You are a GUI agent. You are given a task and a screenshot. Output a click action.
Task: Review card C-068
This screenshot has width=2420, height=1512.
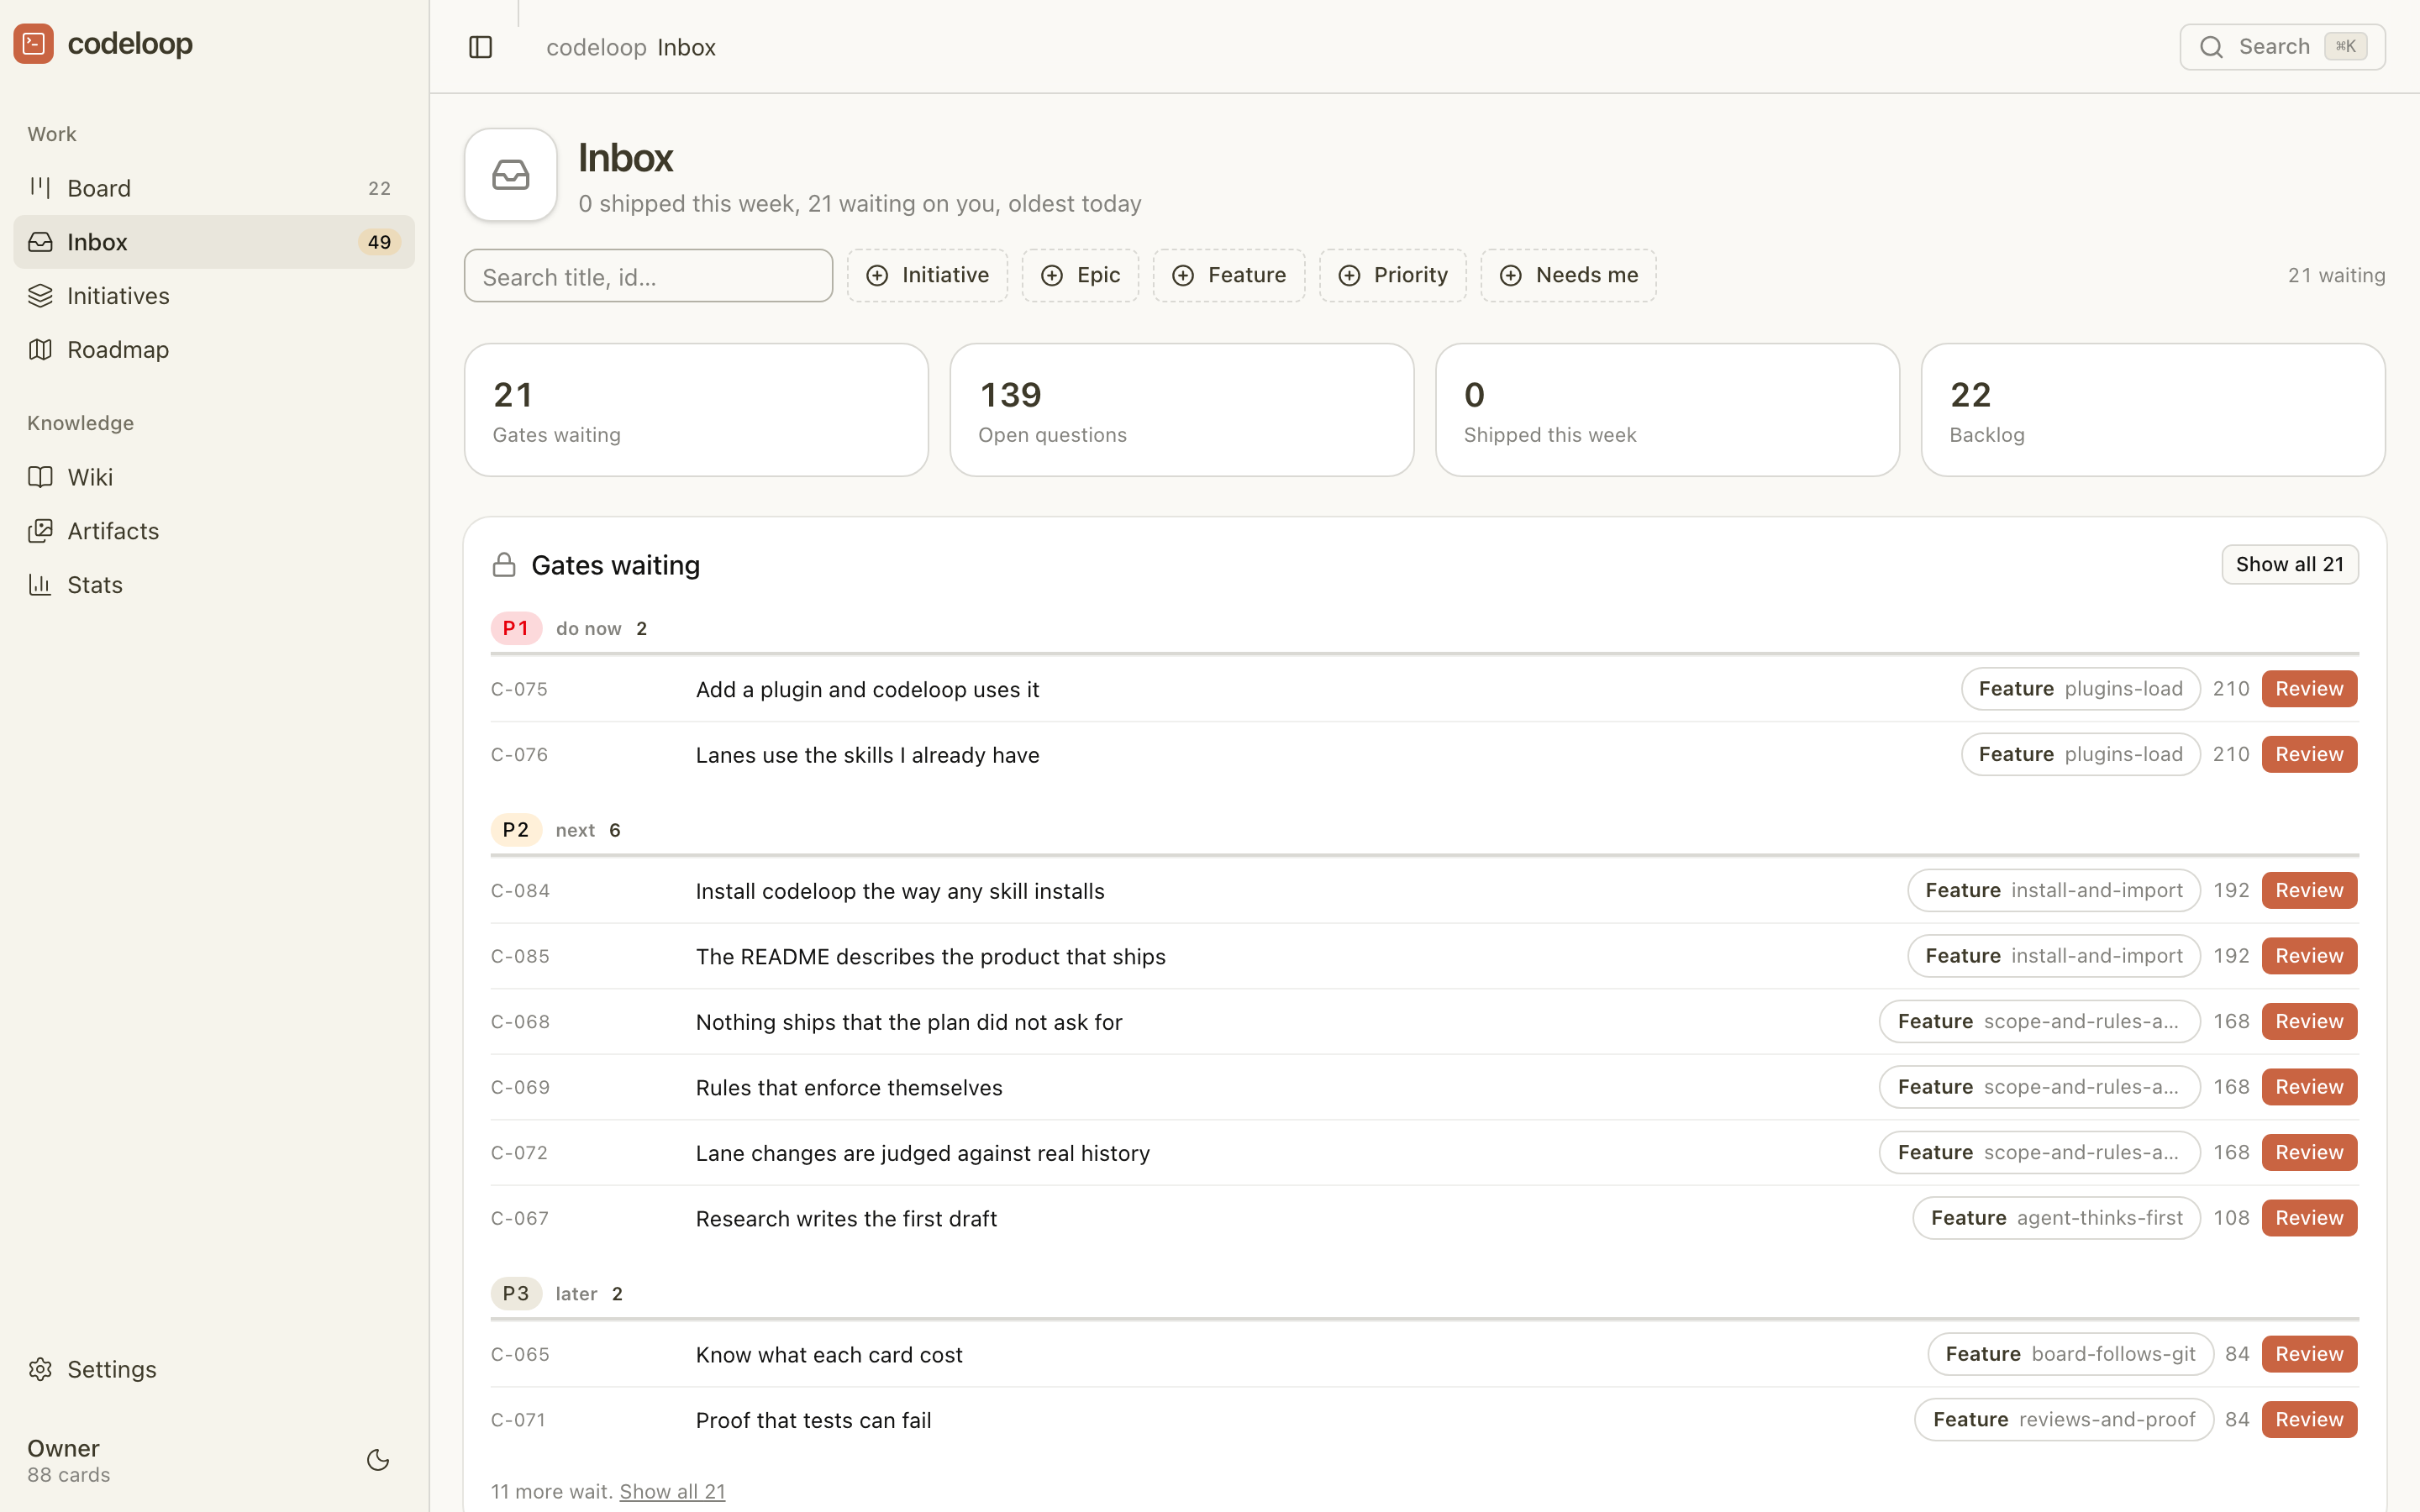point(2309,1021)
